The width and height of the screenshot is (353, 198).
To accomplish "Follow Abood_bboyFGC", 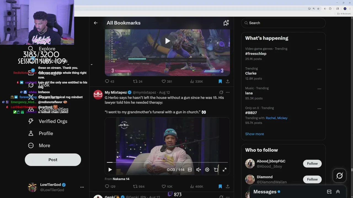I will (x=312, y=163).
